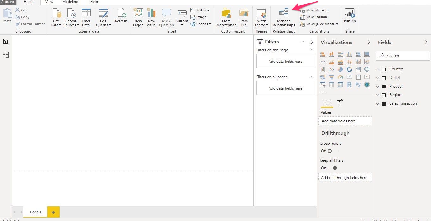Open the Modeling ribbon tab
431x221 pixels.
70,2
